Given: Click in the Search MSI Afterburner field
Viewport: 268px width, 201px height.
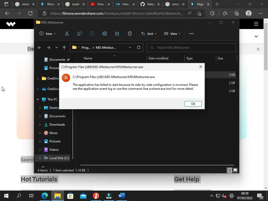Looking at the screenshot, I should (x=191, y=48).
